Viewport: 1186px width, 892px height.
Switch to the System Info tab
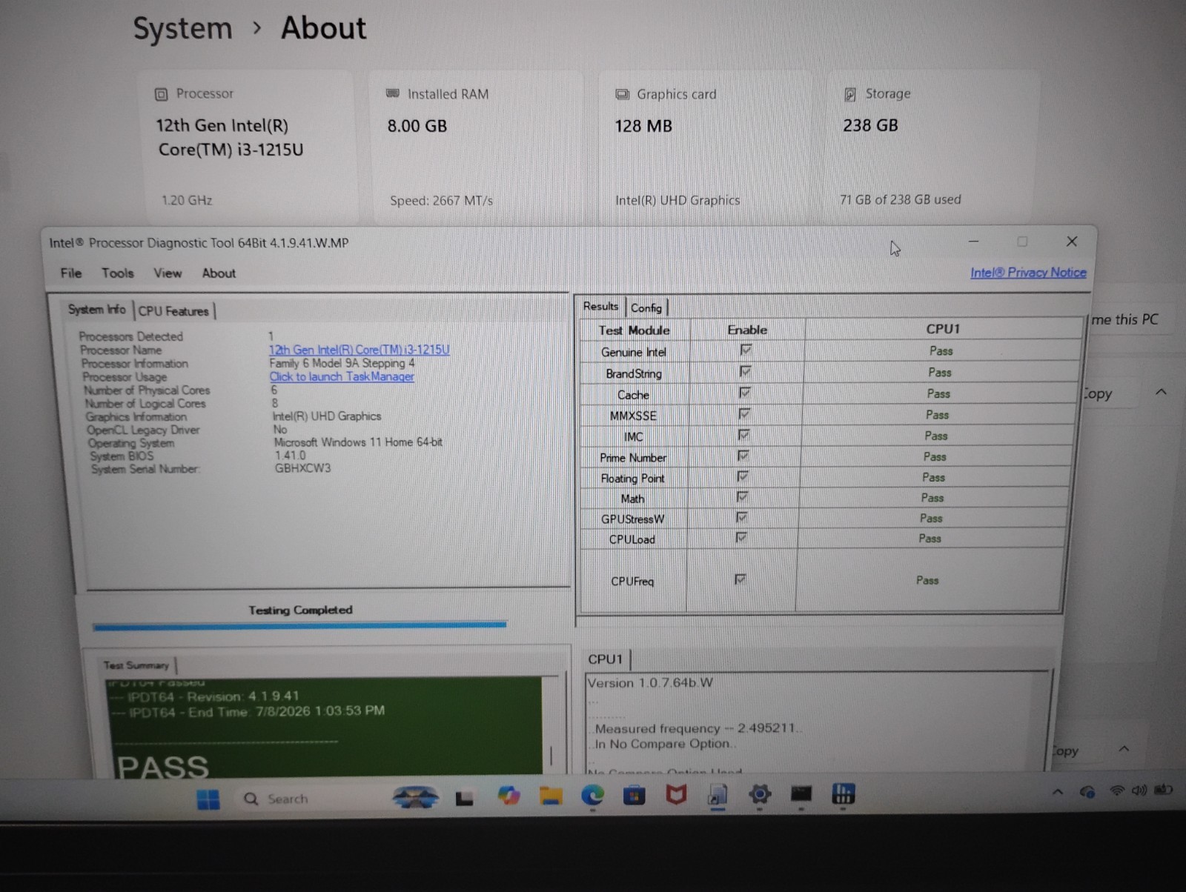coord(97,310)
